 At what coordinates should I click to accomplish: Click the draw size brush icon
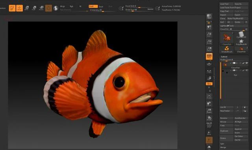tap(121, 8)
